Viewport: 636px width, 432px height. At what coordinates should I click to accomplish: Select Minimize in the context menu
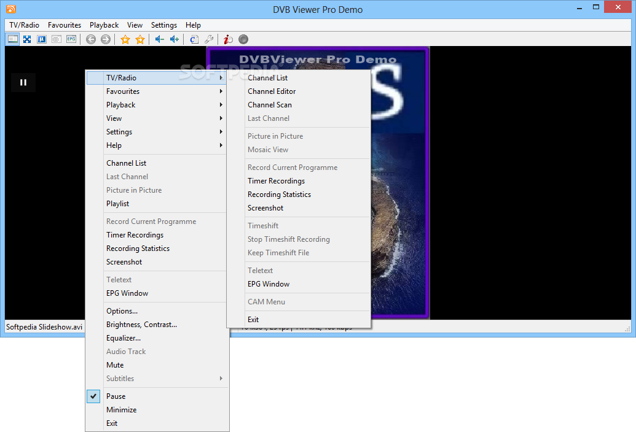[x=157, y=410]
